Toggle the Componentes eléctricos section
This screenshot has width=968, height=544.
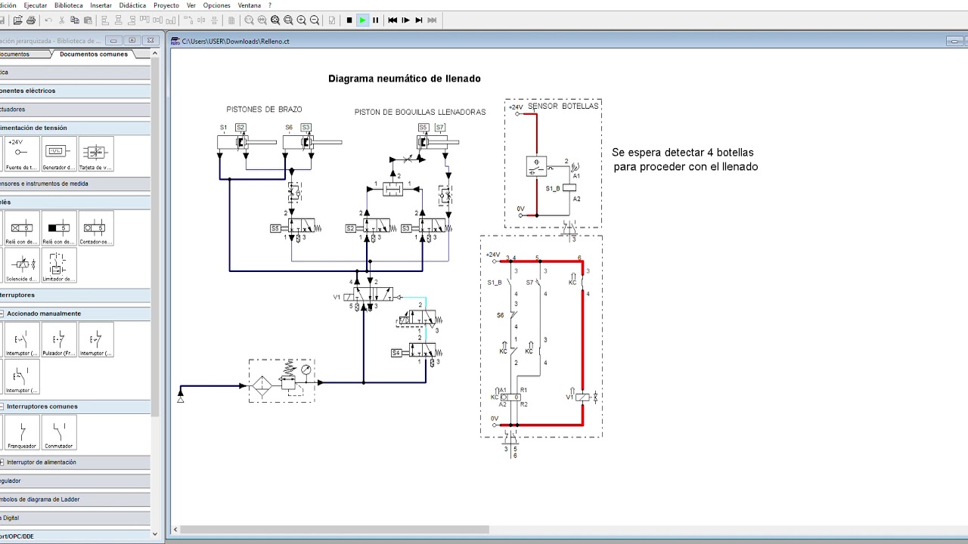click(75, 91)
